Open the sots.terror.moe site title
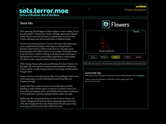Screen dimensions: 166x124 44,11
